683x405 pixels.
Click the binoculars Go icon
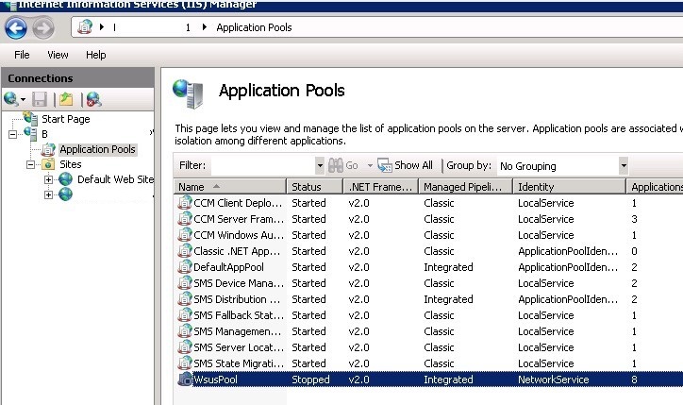point(336,165)
